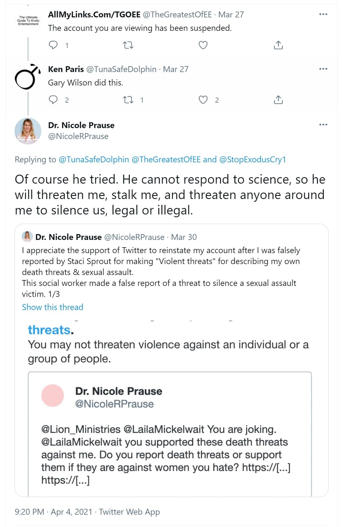Open more options on Nicole Prause tweet

[323, 125]
